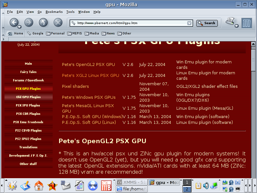Click the Forward navigation arrow button
The width and height of the screenshot is (257, 193).
[29, 22]
